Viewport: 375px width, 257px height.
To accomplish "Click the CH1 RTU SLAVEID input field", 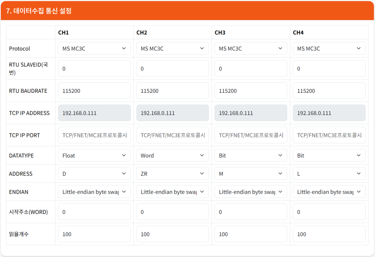I will pos(94,69).
